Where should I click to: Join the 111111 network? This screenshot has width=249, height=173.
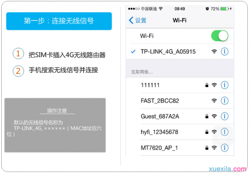pyautogui.click(x=180, y=85)
